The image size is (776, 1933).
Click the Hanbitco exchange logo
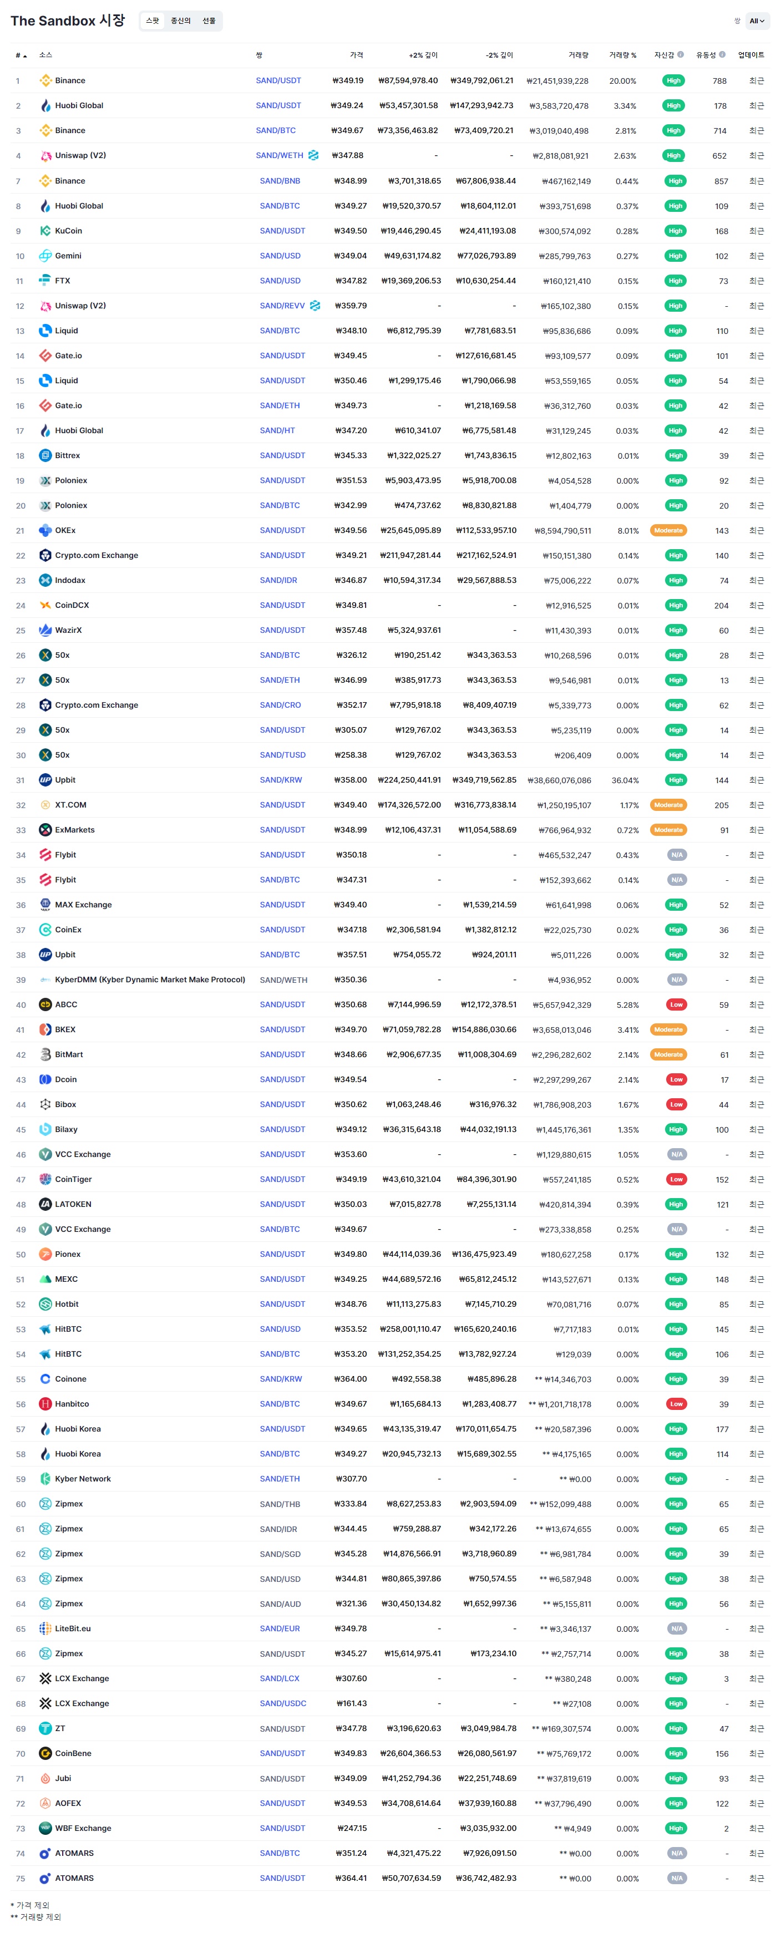tap(45, 1404)
